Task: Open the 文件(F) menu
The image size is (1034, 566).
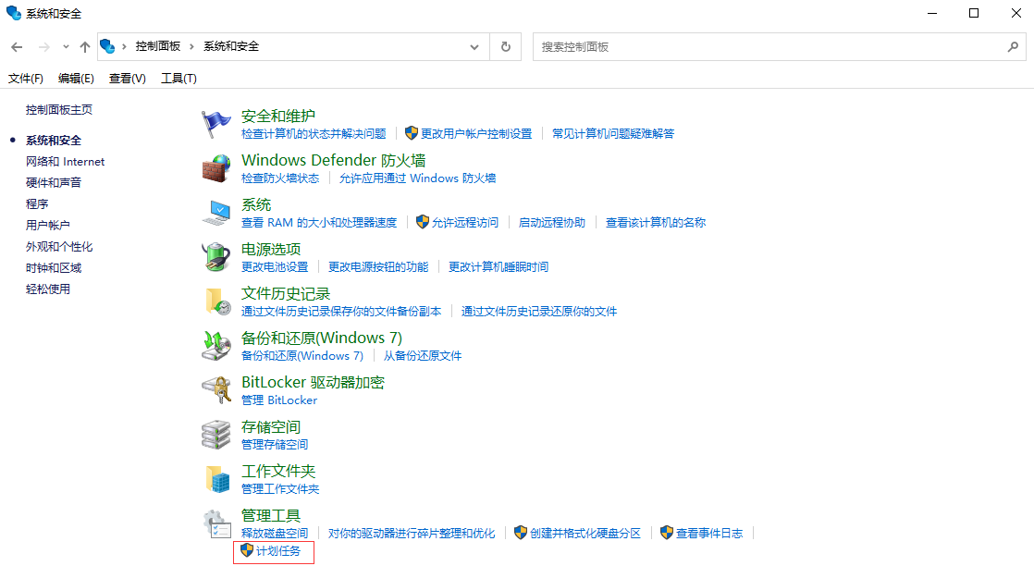Action: 26,79
